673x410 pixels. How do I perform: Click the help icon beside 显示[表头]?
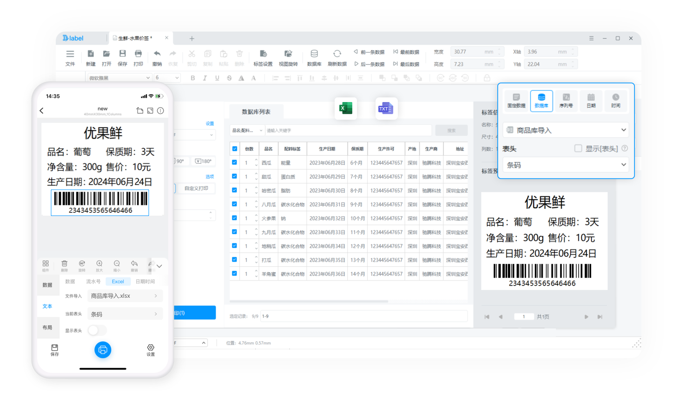(x=625, y=148)
